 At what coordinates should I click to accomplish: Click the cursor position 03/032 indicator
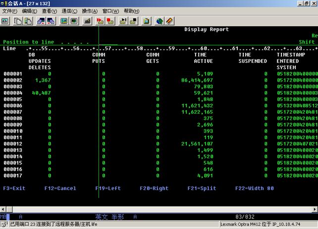[x=245, y=217]
